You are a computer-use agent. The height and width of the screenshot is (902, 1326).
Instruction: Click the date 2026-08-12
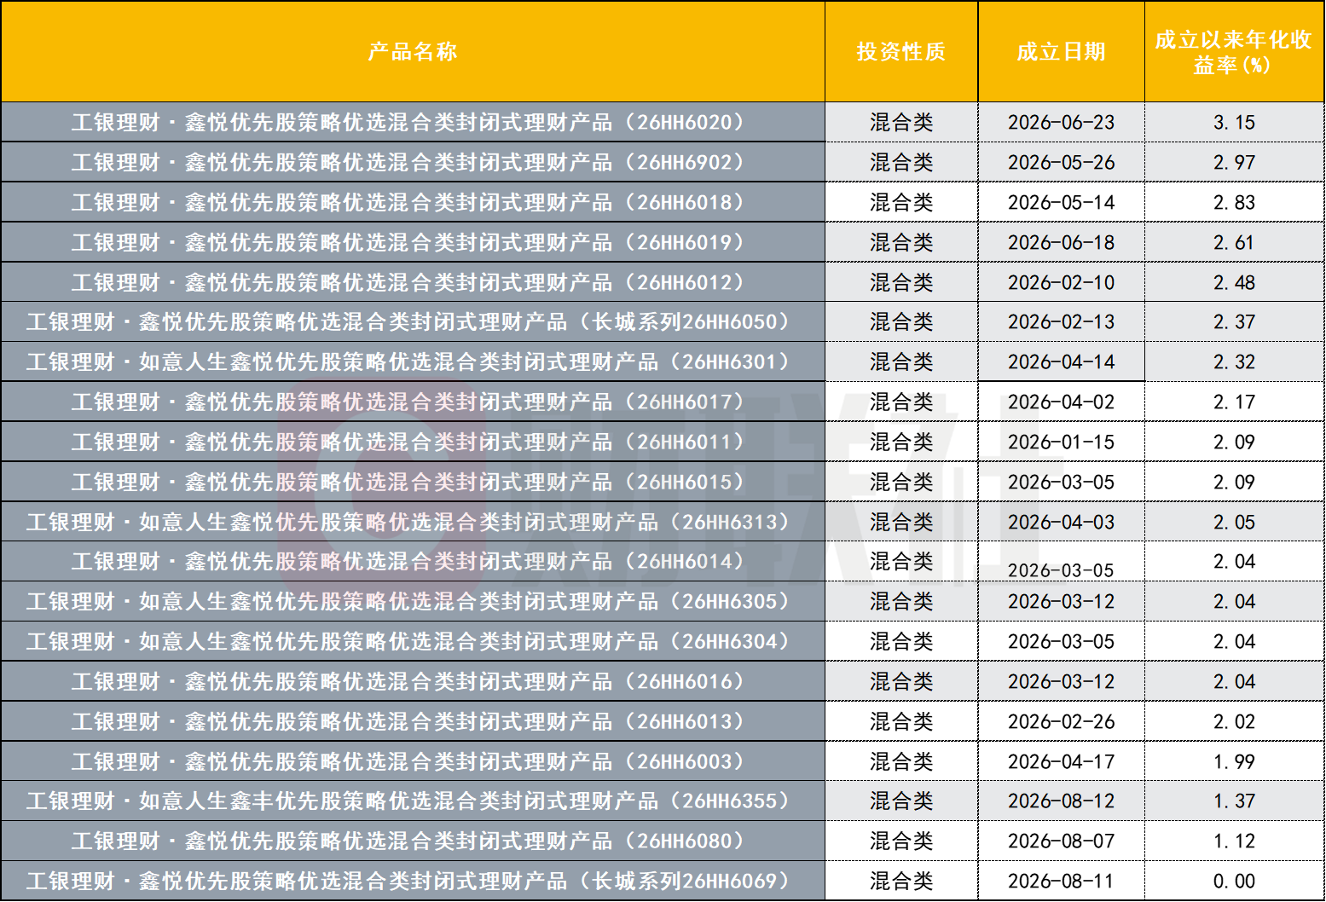pyautogui.click(x=1061, y=801)
